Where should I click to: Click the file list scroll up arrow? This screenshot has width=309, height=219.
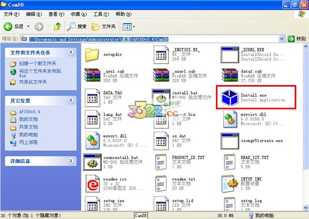305,46
